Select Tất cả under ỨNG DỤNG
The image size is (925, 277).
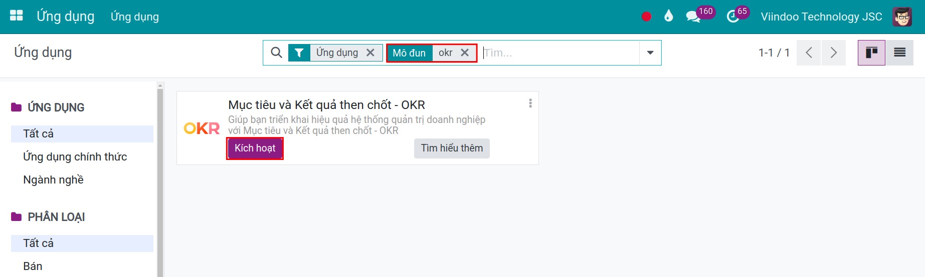[x=82, y=134]
